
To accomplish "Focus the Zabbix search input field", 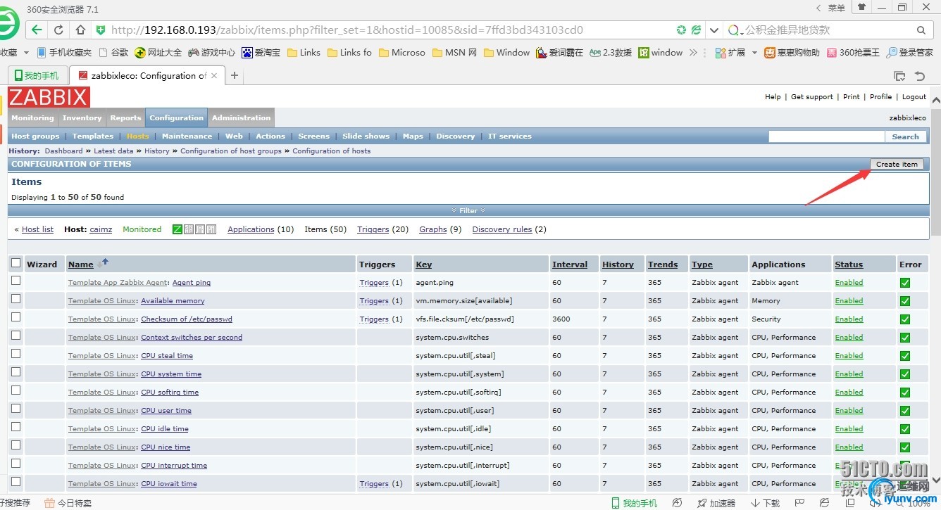I will pyautogui.click(x=825, y=136).
